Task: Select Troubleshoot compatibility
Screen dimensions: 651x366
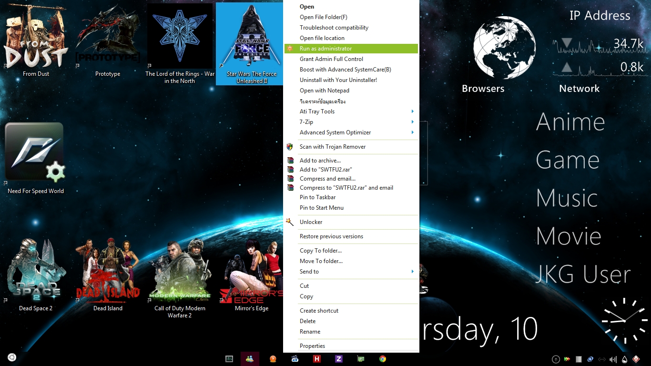Action: [351, 28]
